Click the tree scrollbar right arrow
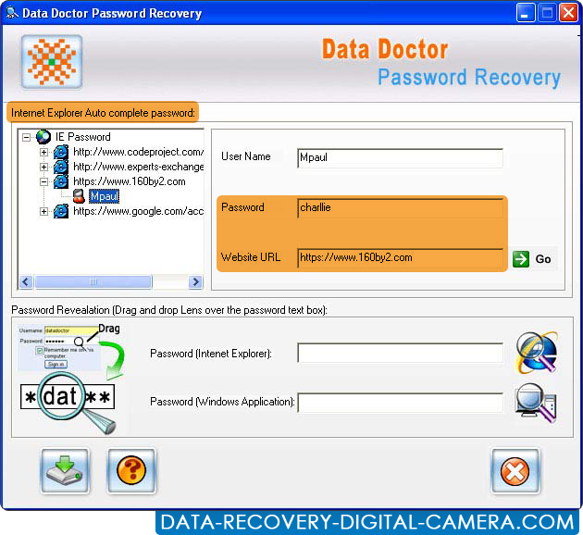The height and width of the screenshot is (535, 583). [x=195, y=281]
